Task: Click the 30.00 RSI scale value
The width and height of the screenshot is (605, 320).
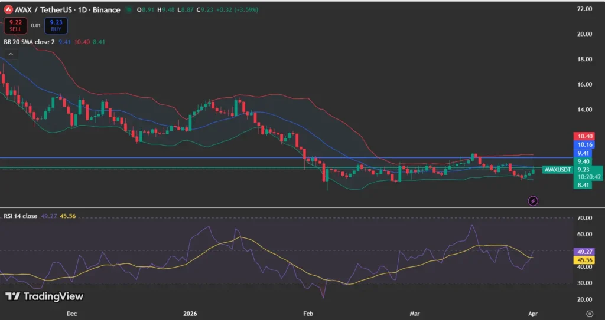Action: click(x=584, y=283)
